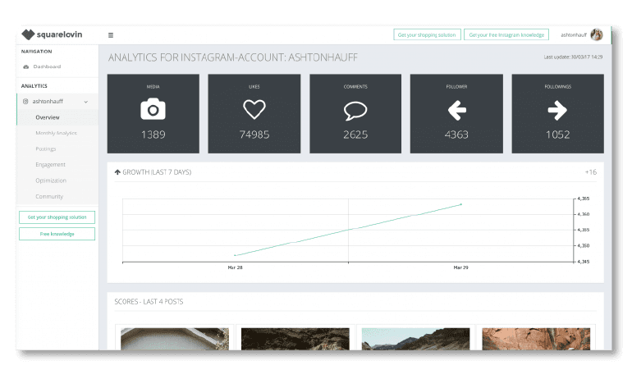Click the speech bubble Comments icon
Screen dimensions: 632x370
click(x=355, y=109)
